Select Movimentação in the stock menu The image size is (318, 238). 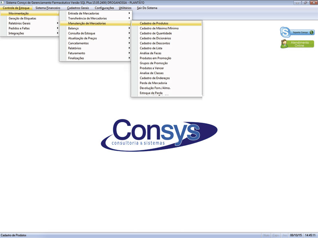(x=29, y=13)
